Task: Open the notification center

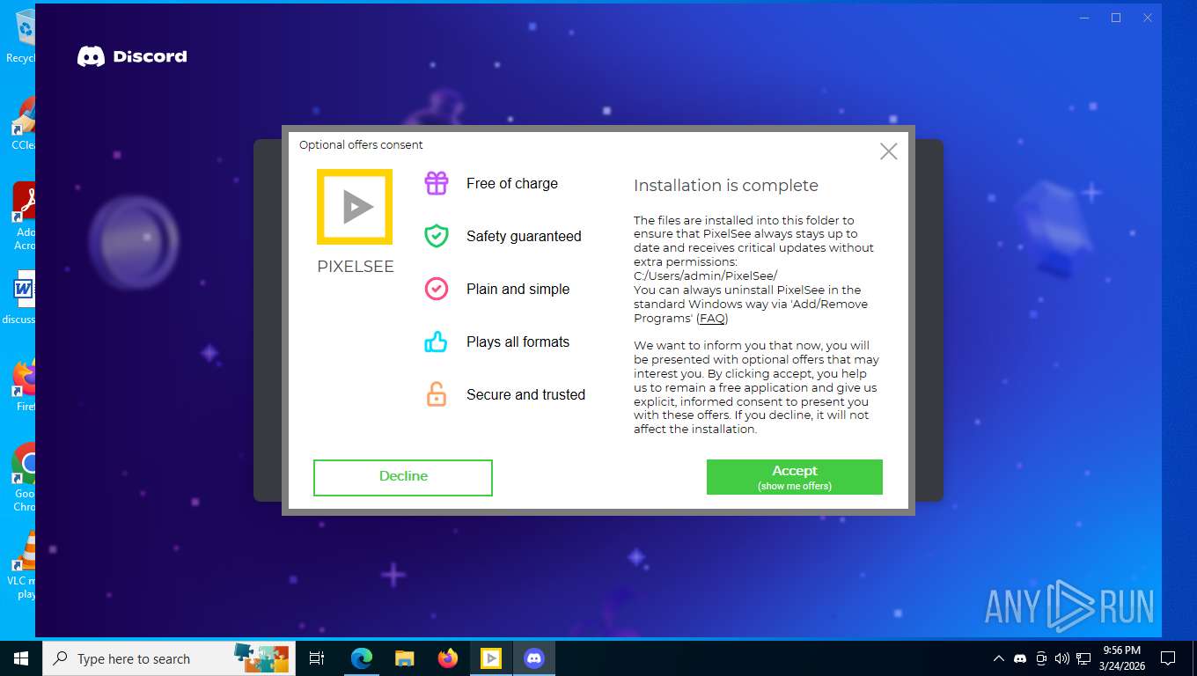Action: 1168,658
